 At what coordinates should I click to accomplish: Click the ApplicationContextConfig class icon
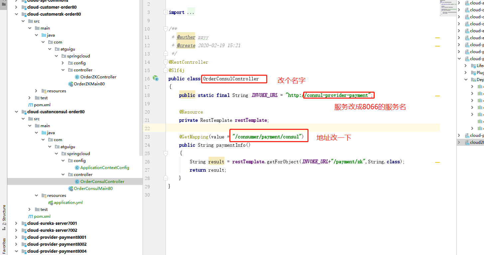click(77, 168)
